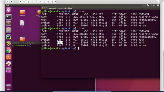
Task: Click VSZ value 344644
Action: (84, 17)
